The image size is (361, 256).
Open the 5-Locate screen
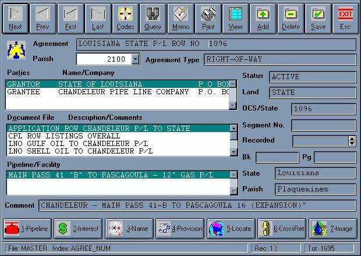(x=231, y=229)
